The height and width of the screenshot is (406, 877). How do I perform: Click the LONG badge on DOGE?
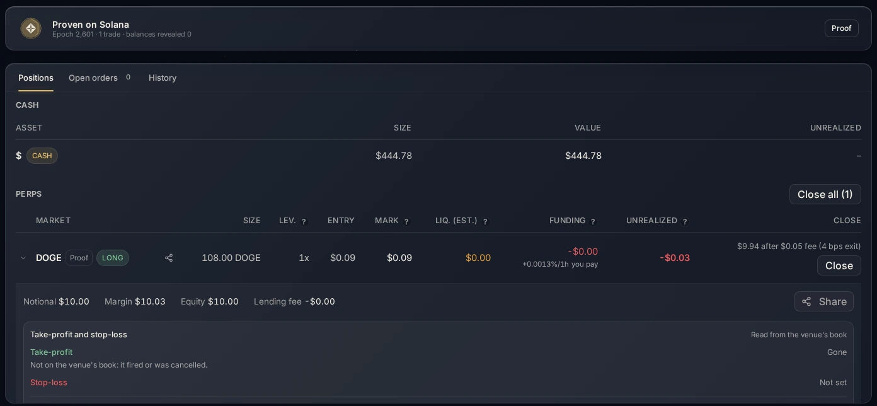click(x=113, y=258)
